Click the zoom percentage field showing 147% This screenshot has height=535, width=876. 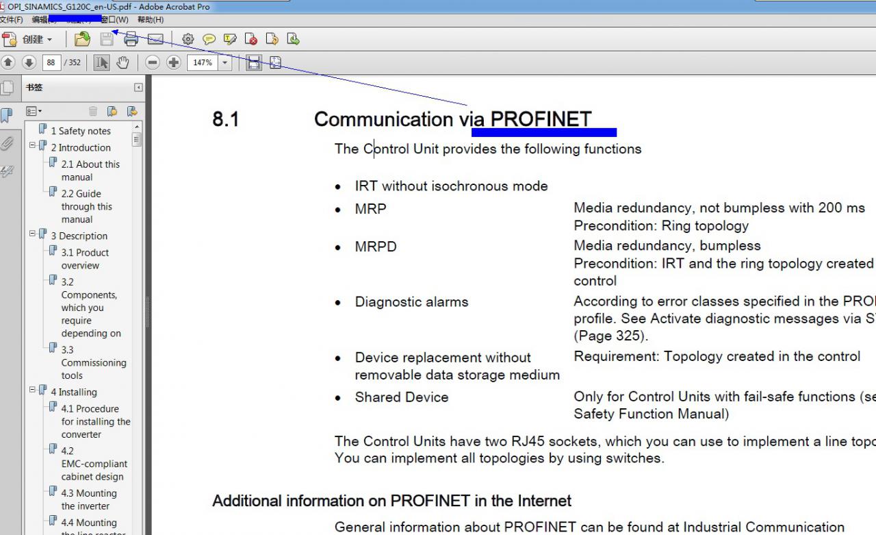(203, 62)
